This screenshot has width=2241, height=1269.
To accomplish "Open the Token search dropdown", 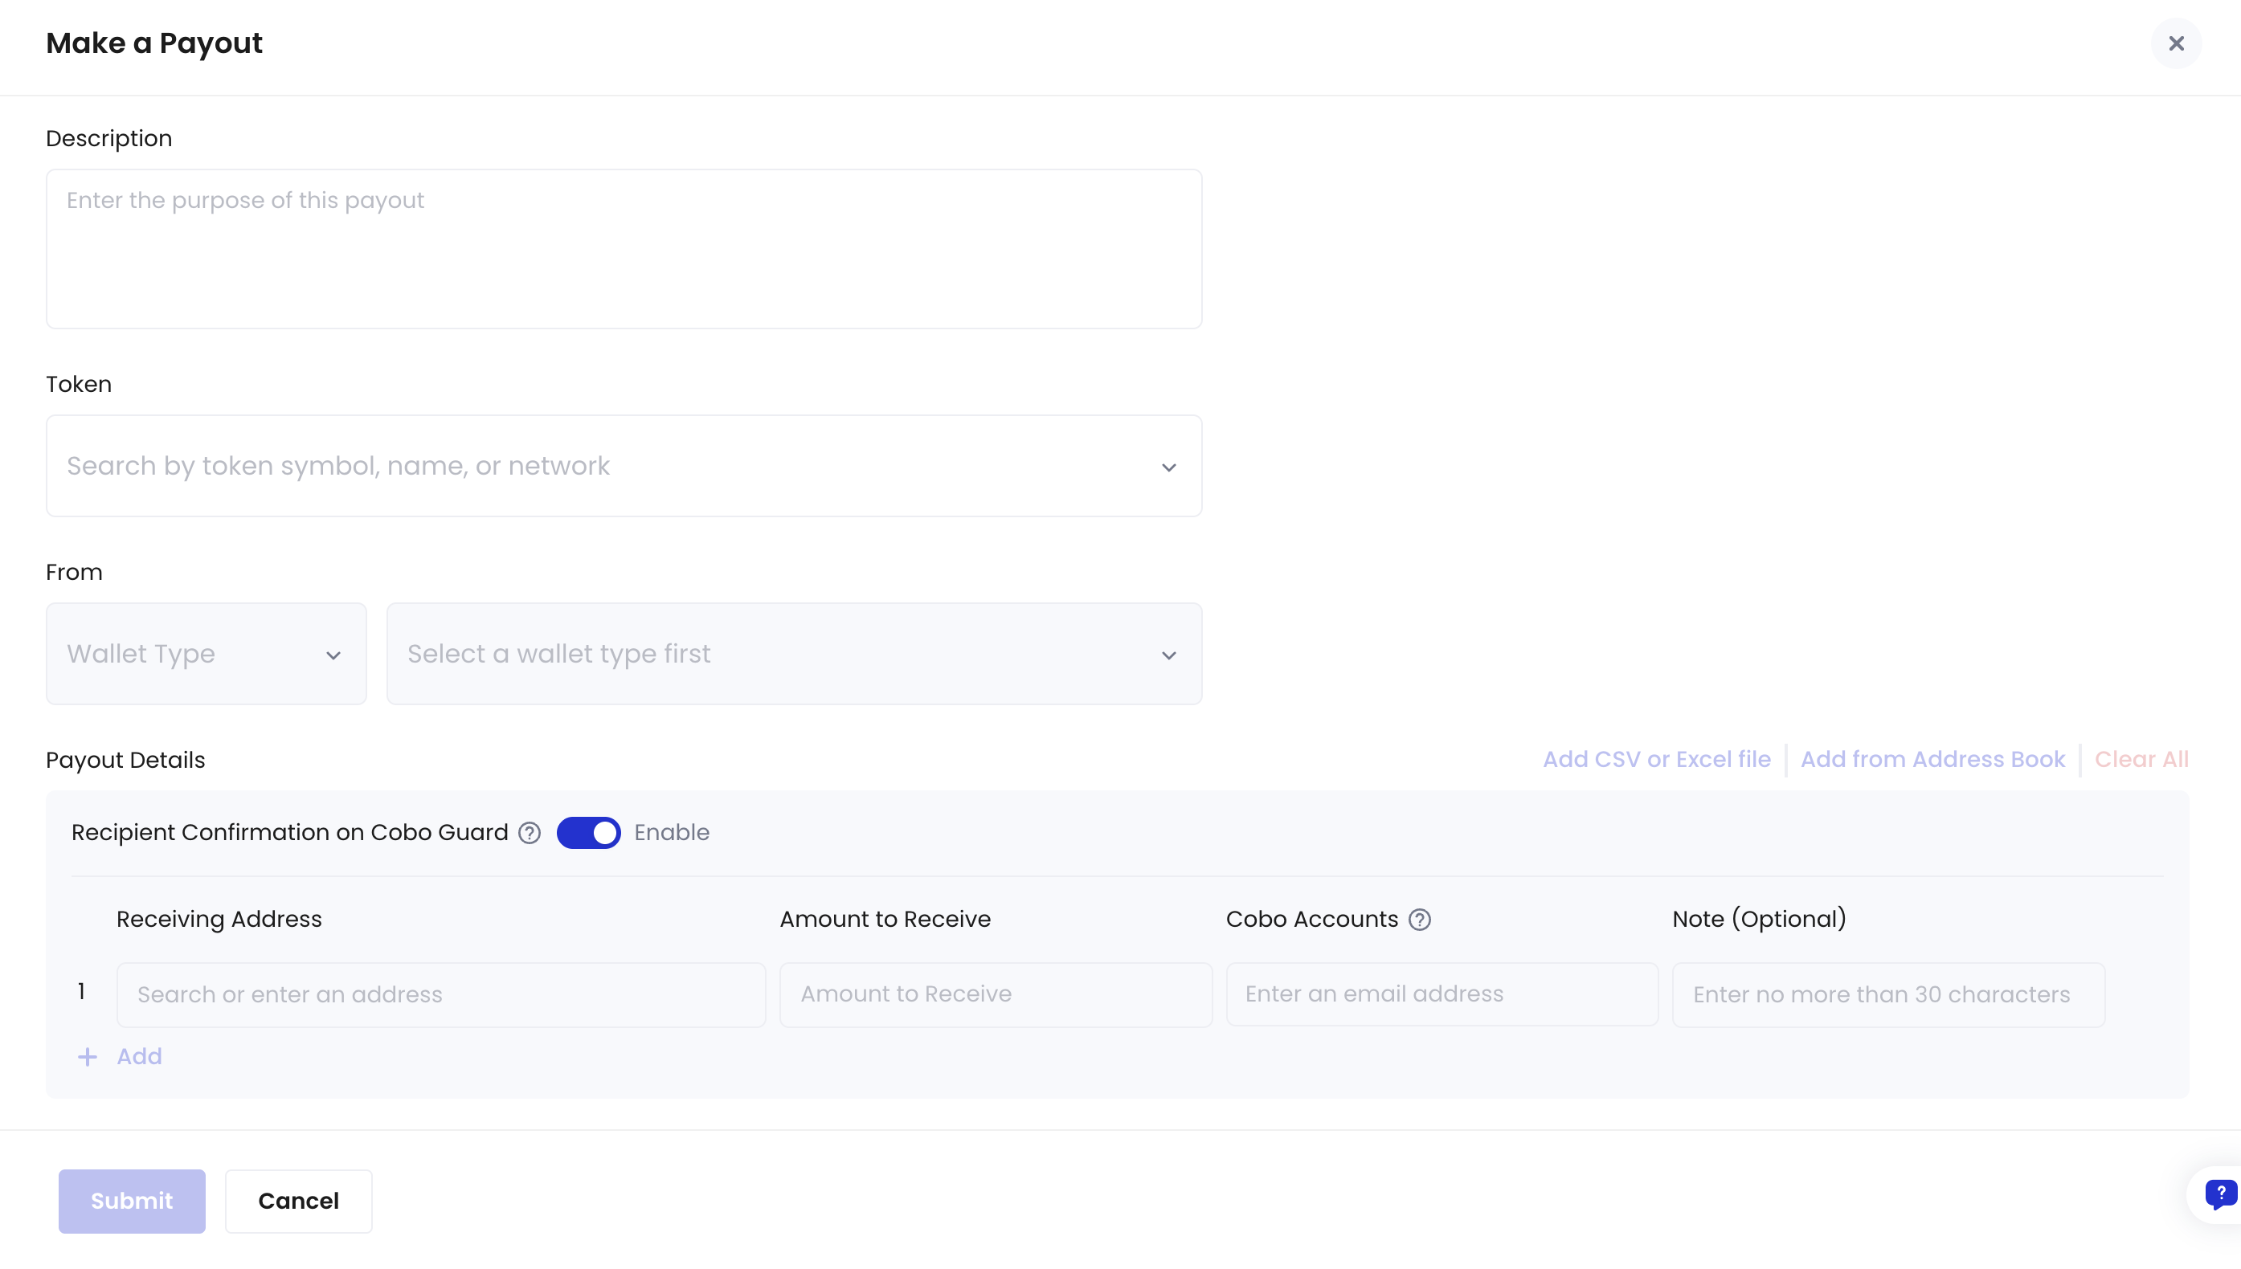I will [624, 467].
